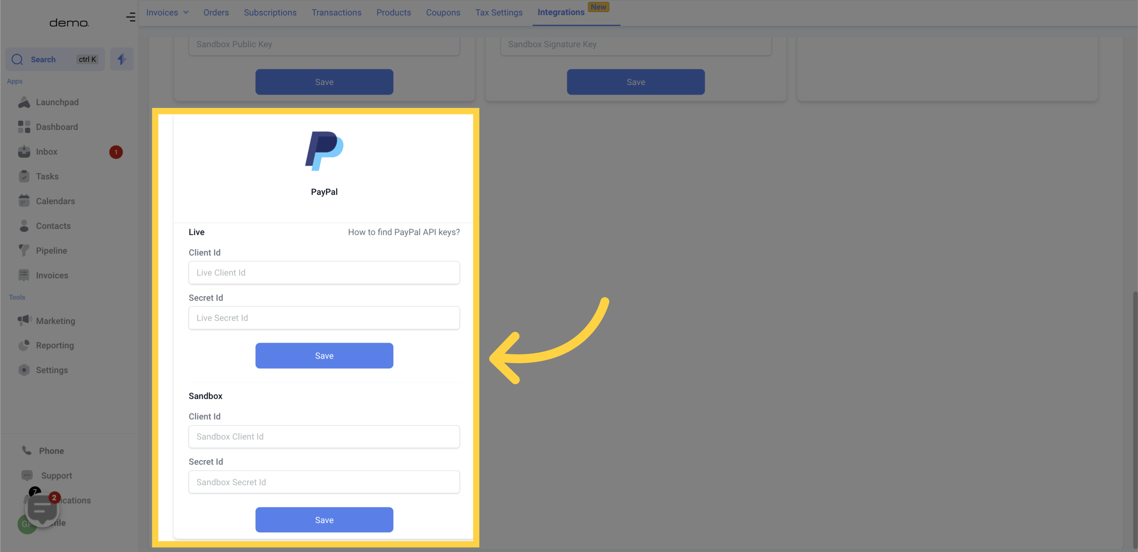Click the Reporting icon in sidebar
1138x552 pixels.
24,345
